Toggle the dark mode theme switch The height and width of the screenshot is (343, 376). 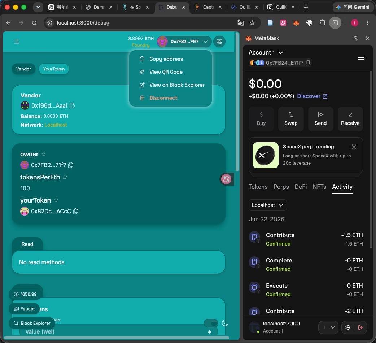[211, 324]
